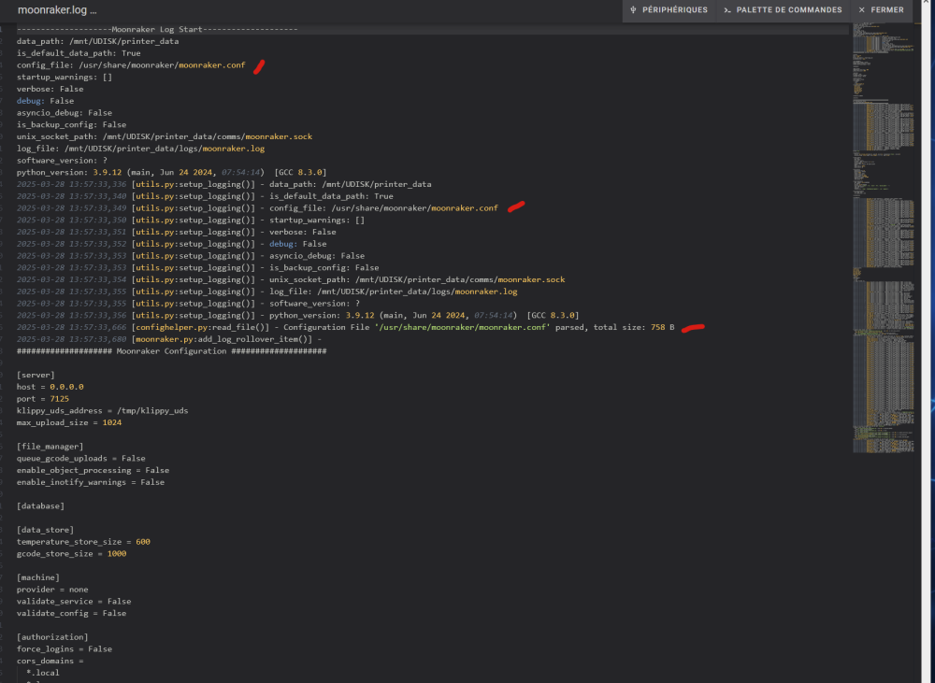Viewport: 935px width, 683px height.
Task: Place cursor on the Moonraker Log Start line
Action: pos(157,30)
